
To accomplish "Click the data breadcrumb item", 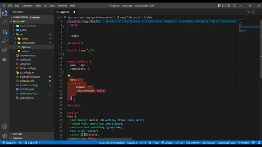I will point(148,17).
